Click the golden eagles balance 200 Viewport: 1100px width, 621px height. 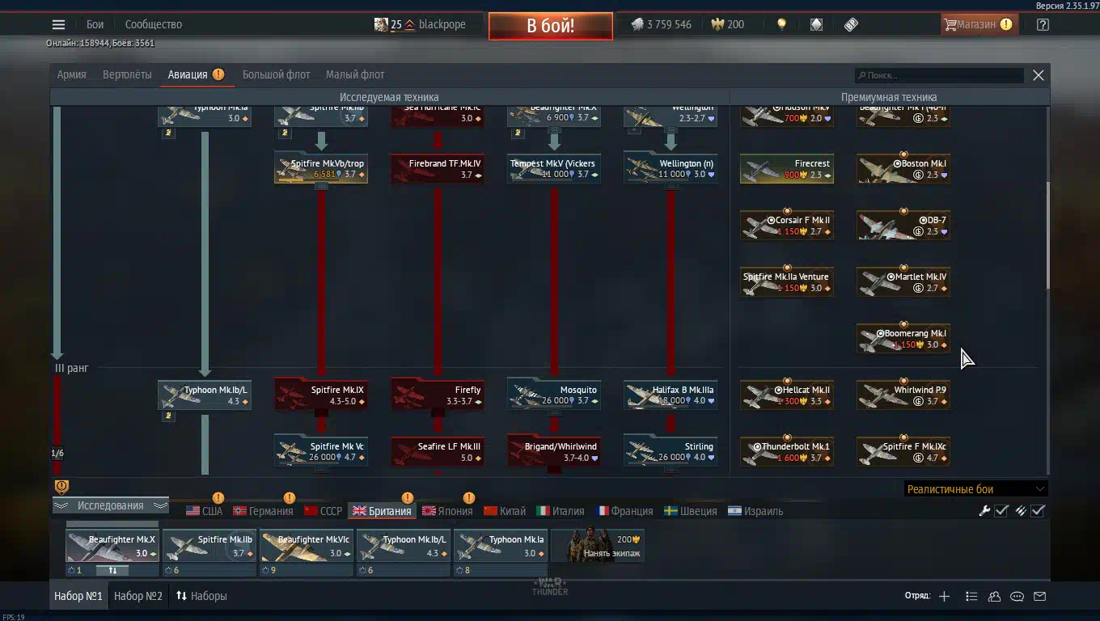coord(727,24)
